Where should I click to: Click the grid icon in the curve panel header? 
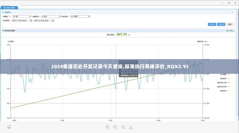(3, 31)
